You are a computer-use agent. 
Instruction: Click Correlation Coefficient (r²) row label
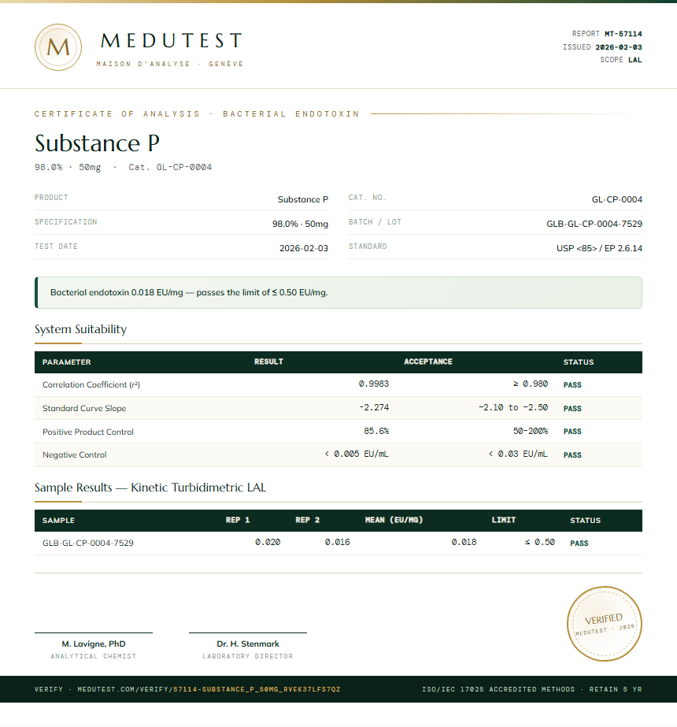(x=91, y=385)
